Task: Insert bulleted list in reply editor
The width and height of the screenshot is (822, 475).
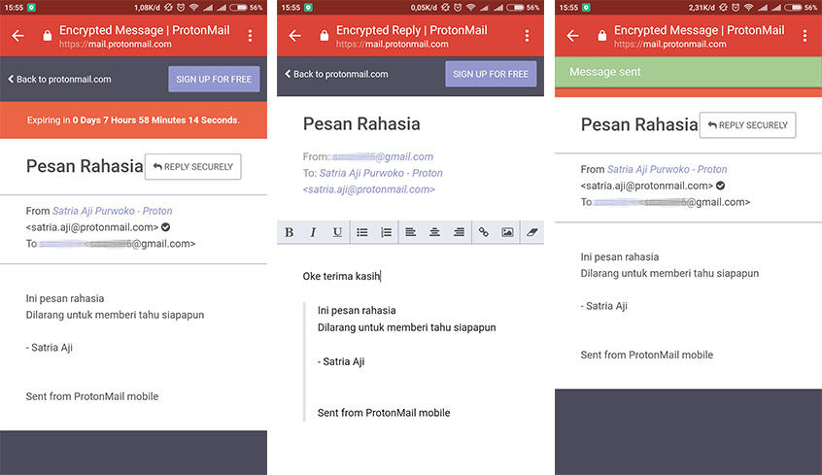Action: (x=361, y=232)
